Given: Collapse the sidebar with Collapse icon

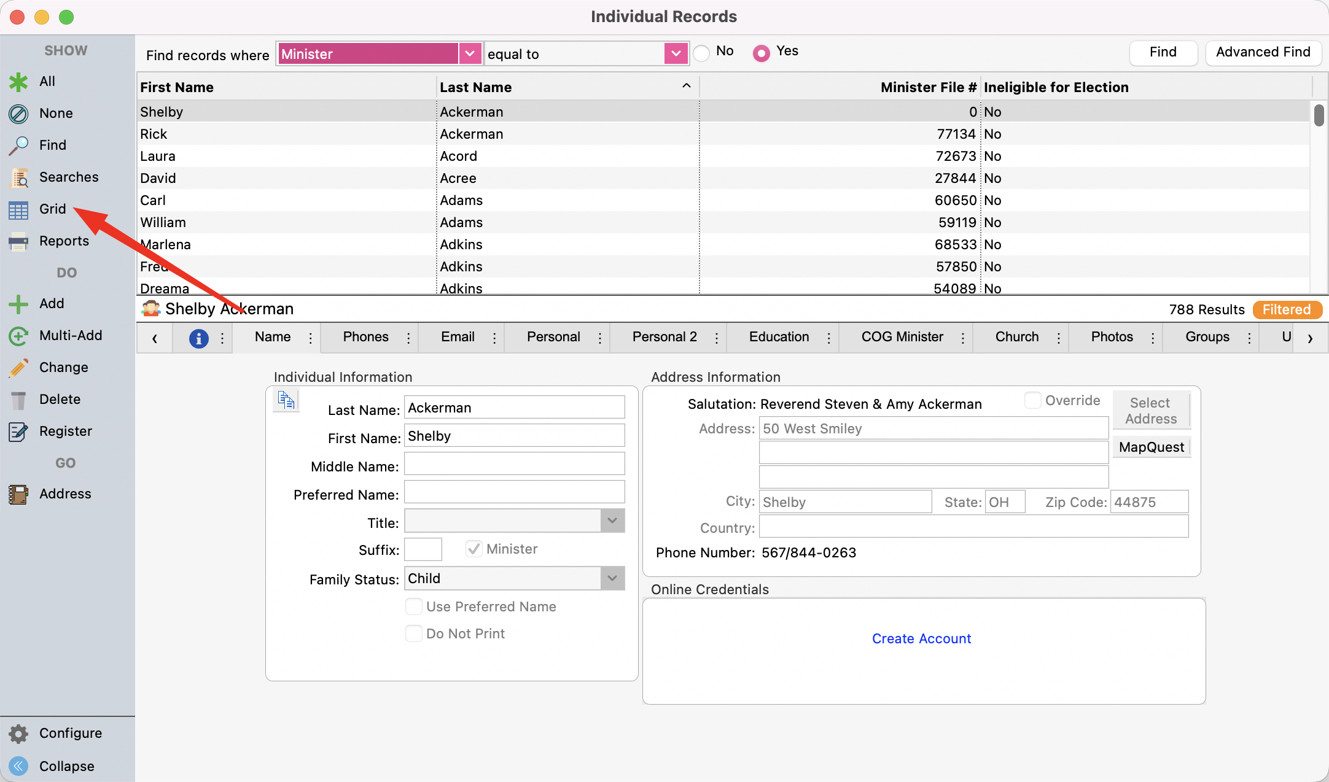Looking at the screenshot, I should [18, 766].
